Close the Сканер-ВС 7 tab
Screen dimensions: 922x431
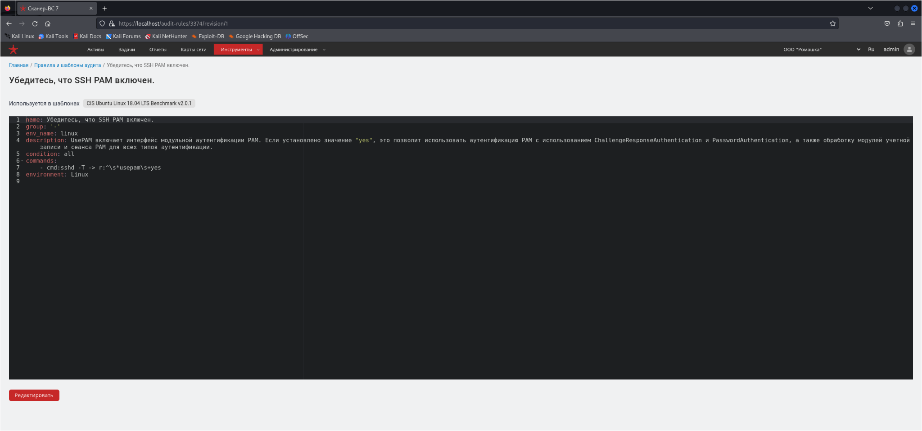pyautogui.click(x=91, y=9)
